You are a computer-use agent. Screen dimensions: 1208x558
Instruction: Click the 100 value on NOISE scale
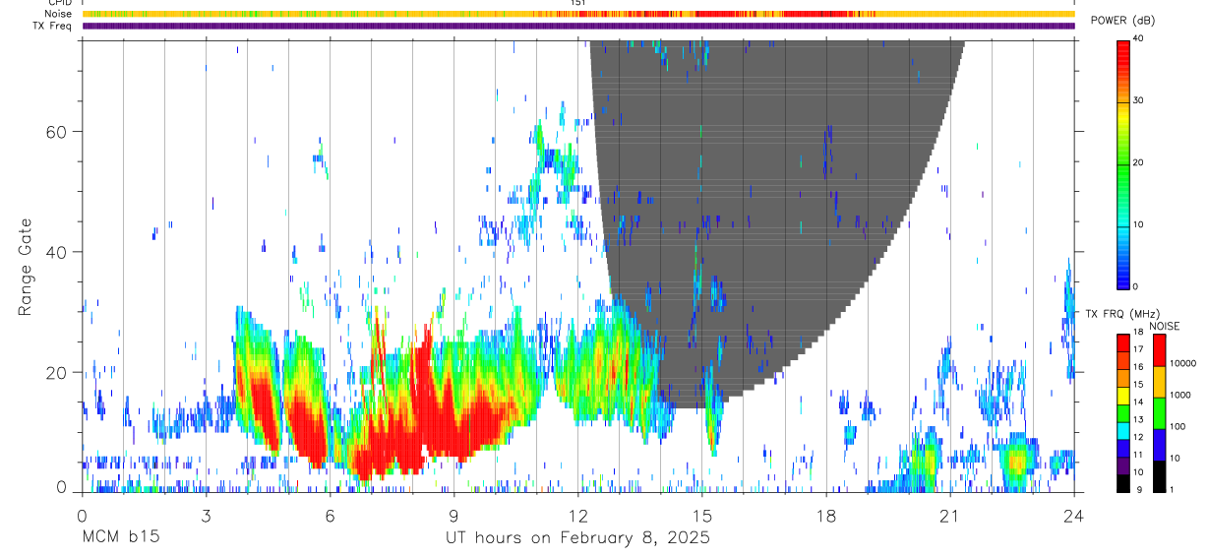[1178, 426]
